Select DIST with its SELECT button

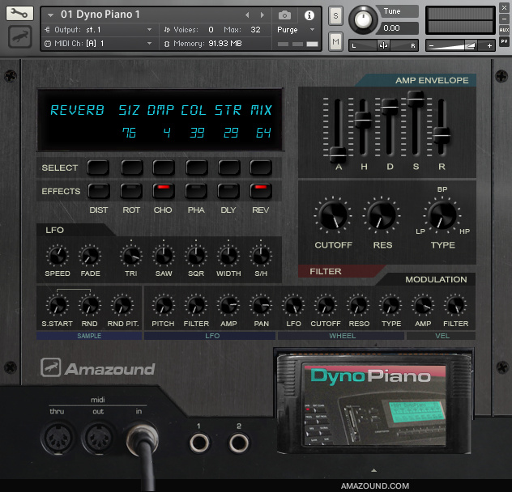coord(98,168)
